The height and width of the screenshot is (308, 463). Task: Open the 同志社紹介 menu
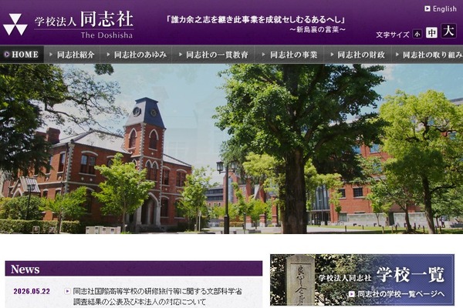[73, 55]
